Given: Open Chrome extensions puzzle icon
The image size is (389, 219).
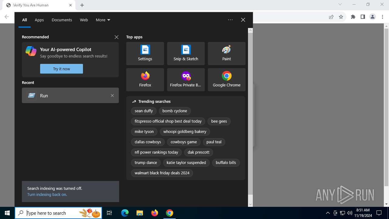Looking at the screenshot, I should 353,17.
